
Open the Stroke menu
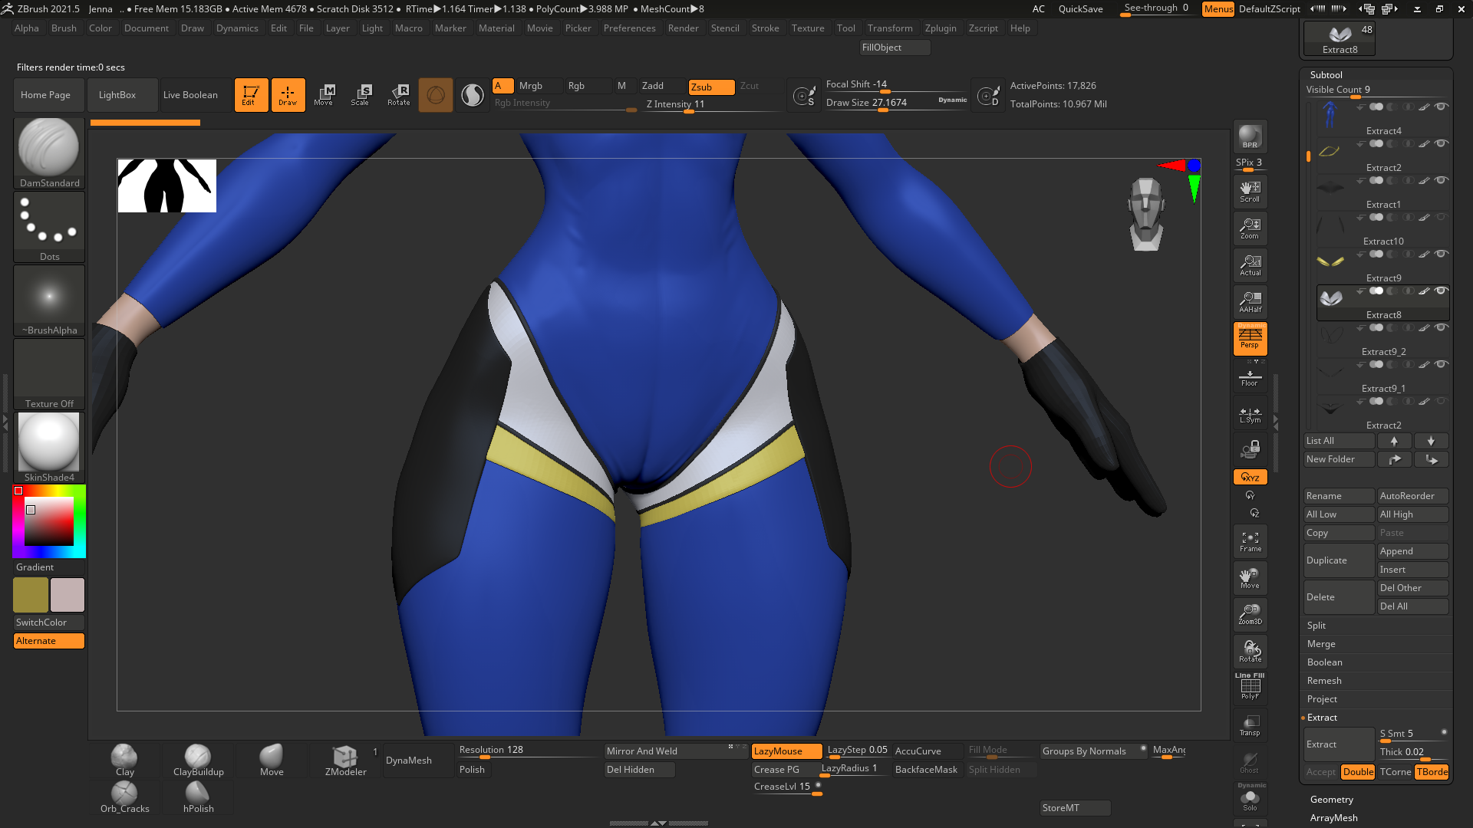(x=765, y=28)
